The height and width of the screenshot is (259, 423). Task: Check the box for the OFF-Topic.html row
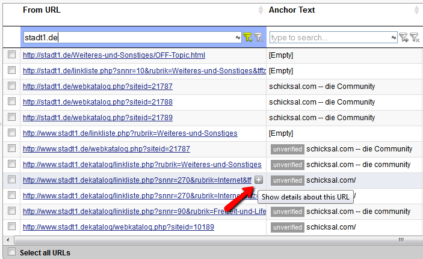click(11, 55)
